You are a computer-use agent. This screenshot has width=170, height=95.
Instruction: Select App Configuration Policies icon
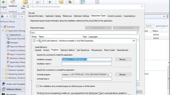click(8, 66)
